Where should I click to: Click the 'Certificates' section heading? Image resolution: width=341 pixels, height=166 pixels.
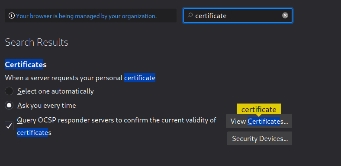(x=26, y=65)
